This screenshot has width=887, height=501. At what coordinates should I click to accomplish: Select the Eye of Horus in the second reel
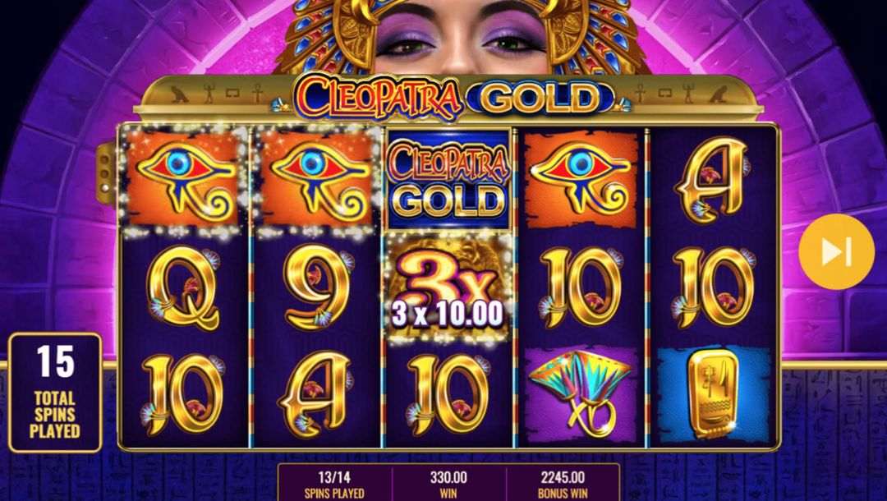coord(316,178)
